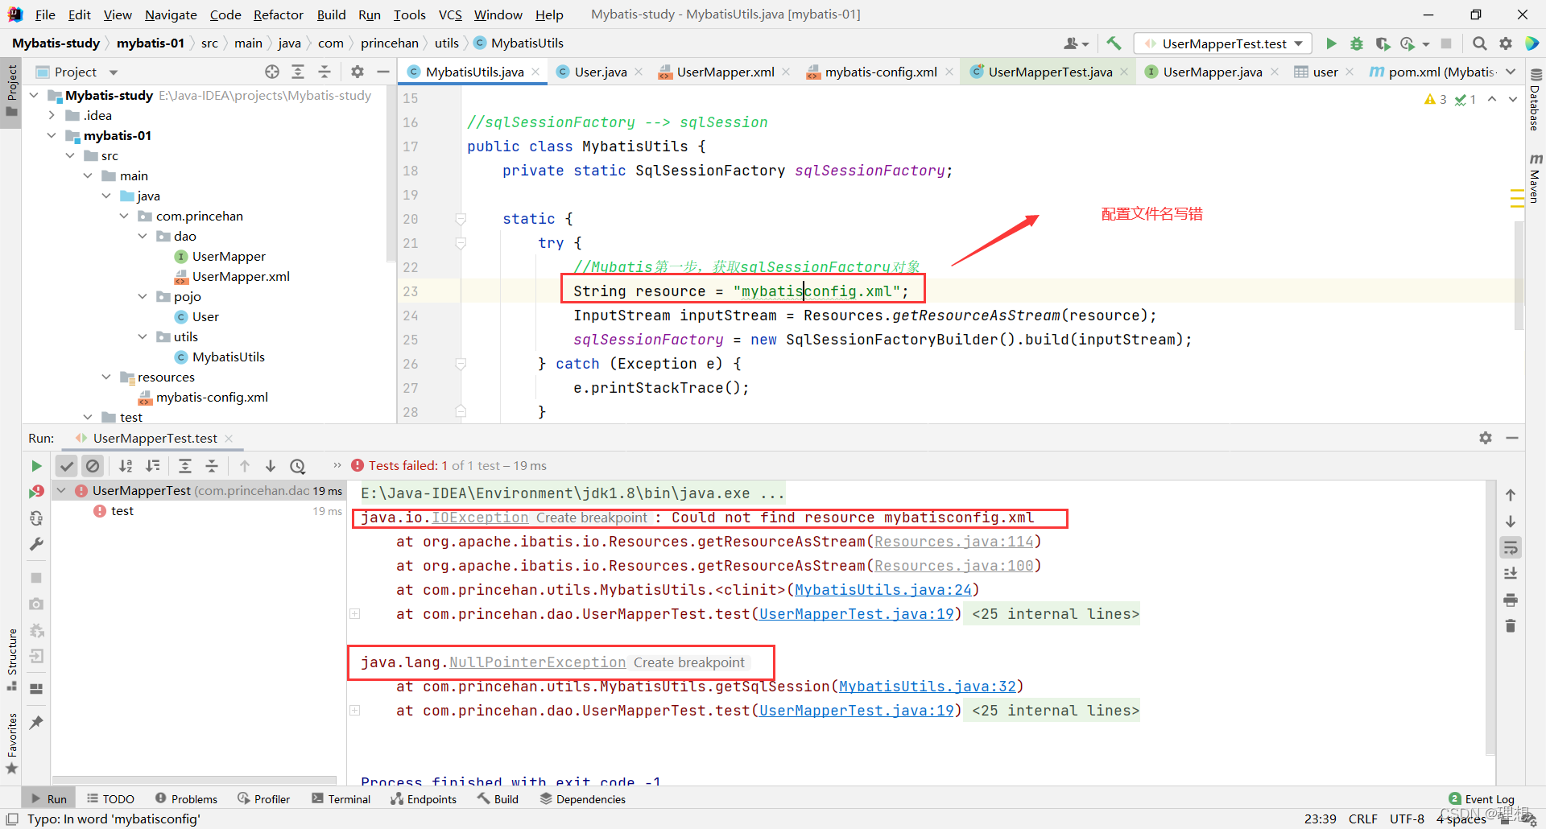This screenshot has height=829, width=1546.
Task: Collapse the mybatis-01 module node
Action: pos(52,135)
